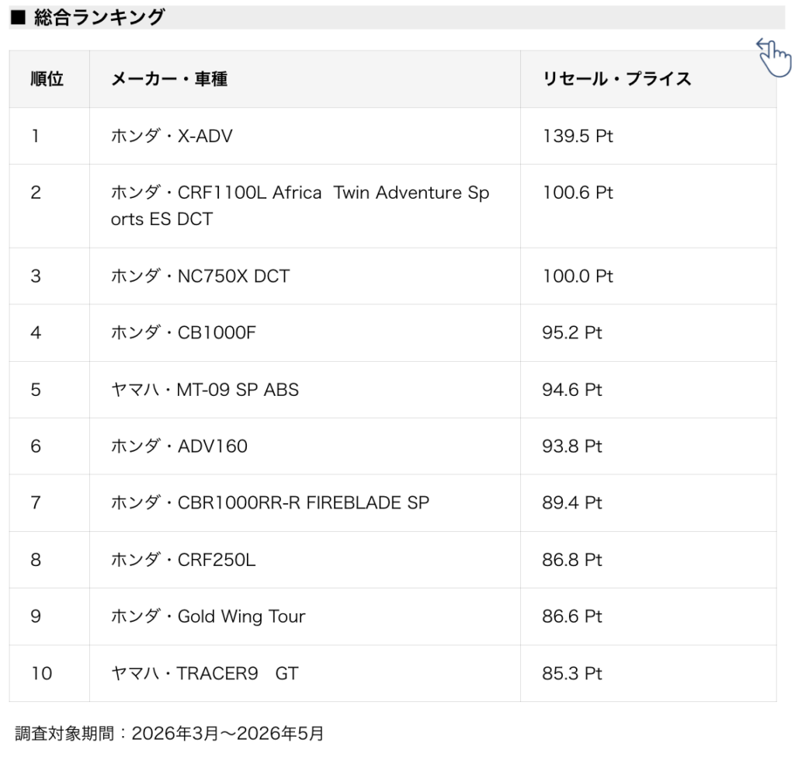
Task: Click rank number 3 in 順位 column
Action: (36, 276)
